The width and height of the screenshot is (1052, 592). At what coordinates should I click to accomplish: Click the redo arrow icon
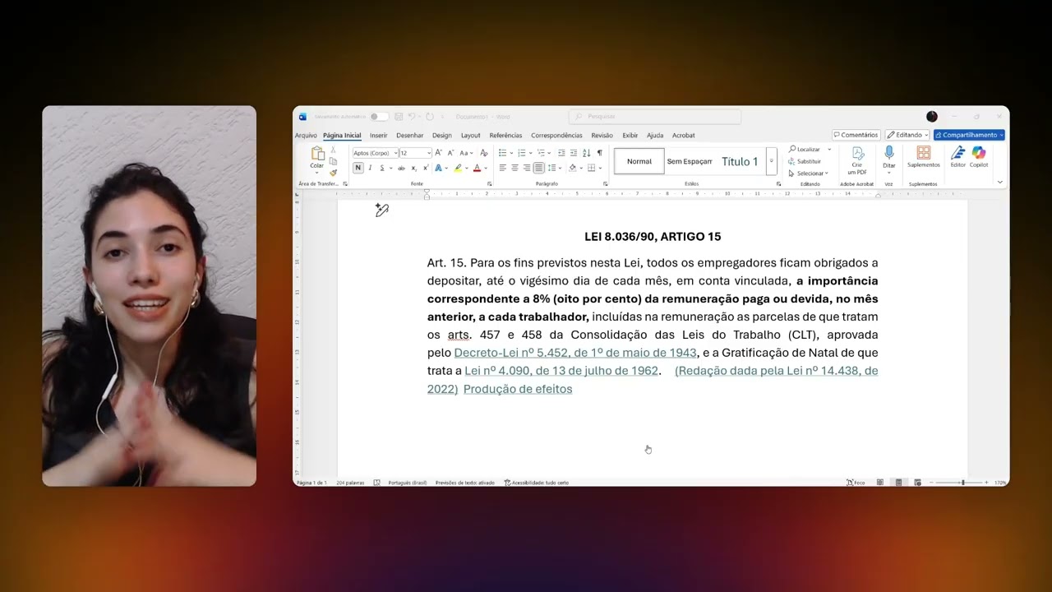coord(430,117)
